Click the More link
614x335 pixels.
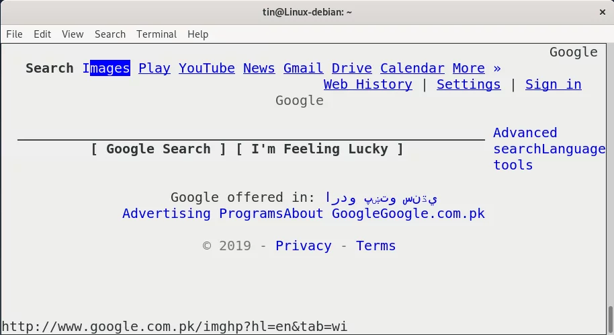469,68
